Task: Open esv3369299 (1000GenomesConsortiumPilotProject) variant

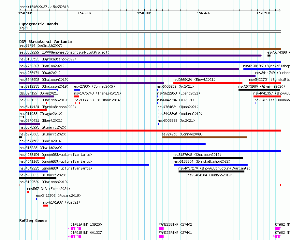Action: coord(65,52)
